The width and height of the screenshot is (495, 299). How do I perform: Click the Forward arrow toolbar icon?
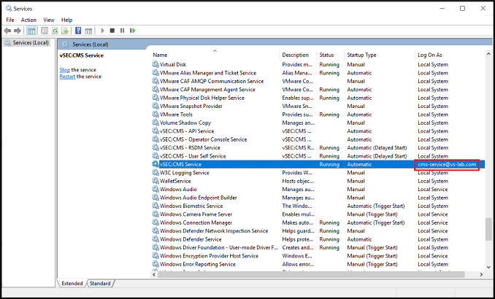point(18,31)
